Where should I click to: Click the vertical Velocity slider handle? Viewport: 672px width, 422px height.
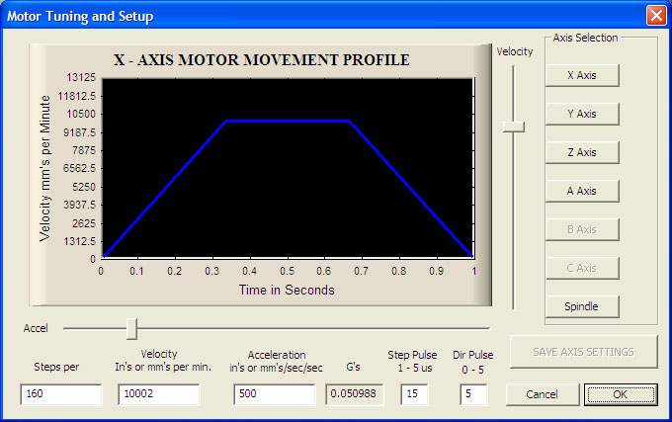click(514, 127)
